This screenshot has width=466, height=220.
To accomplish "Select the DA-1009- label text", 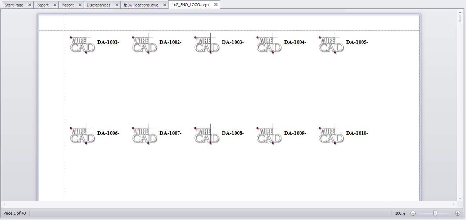I will (x=295, y=133).
